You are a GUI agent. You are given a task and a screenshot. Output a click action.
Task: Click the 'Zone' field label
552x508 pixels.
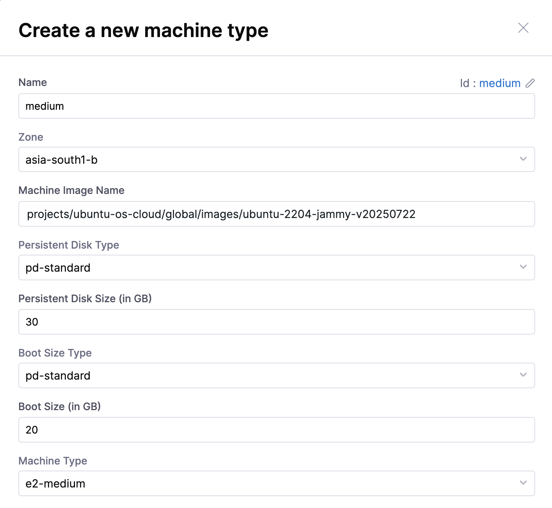pos(31,137)
